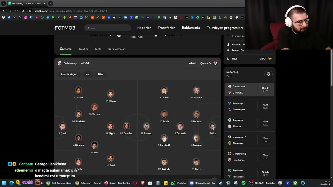The image size is (333, 187).
Task: Click the search magnifier icon
Action: point(88,28)
